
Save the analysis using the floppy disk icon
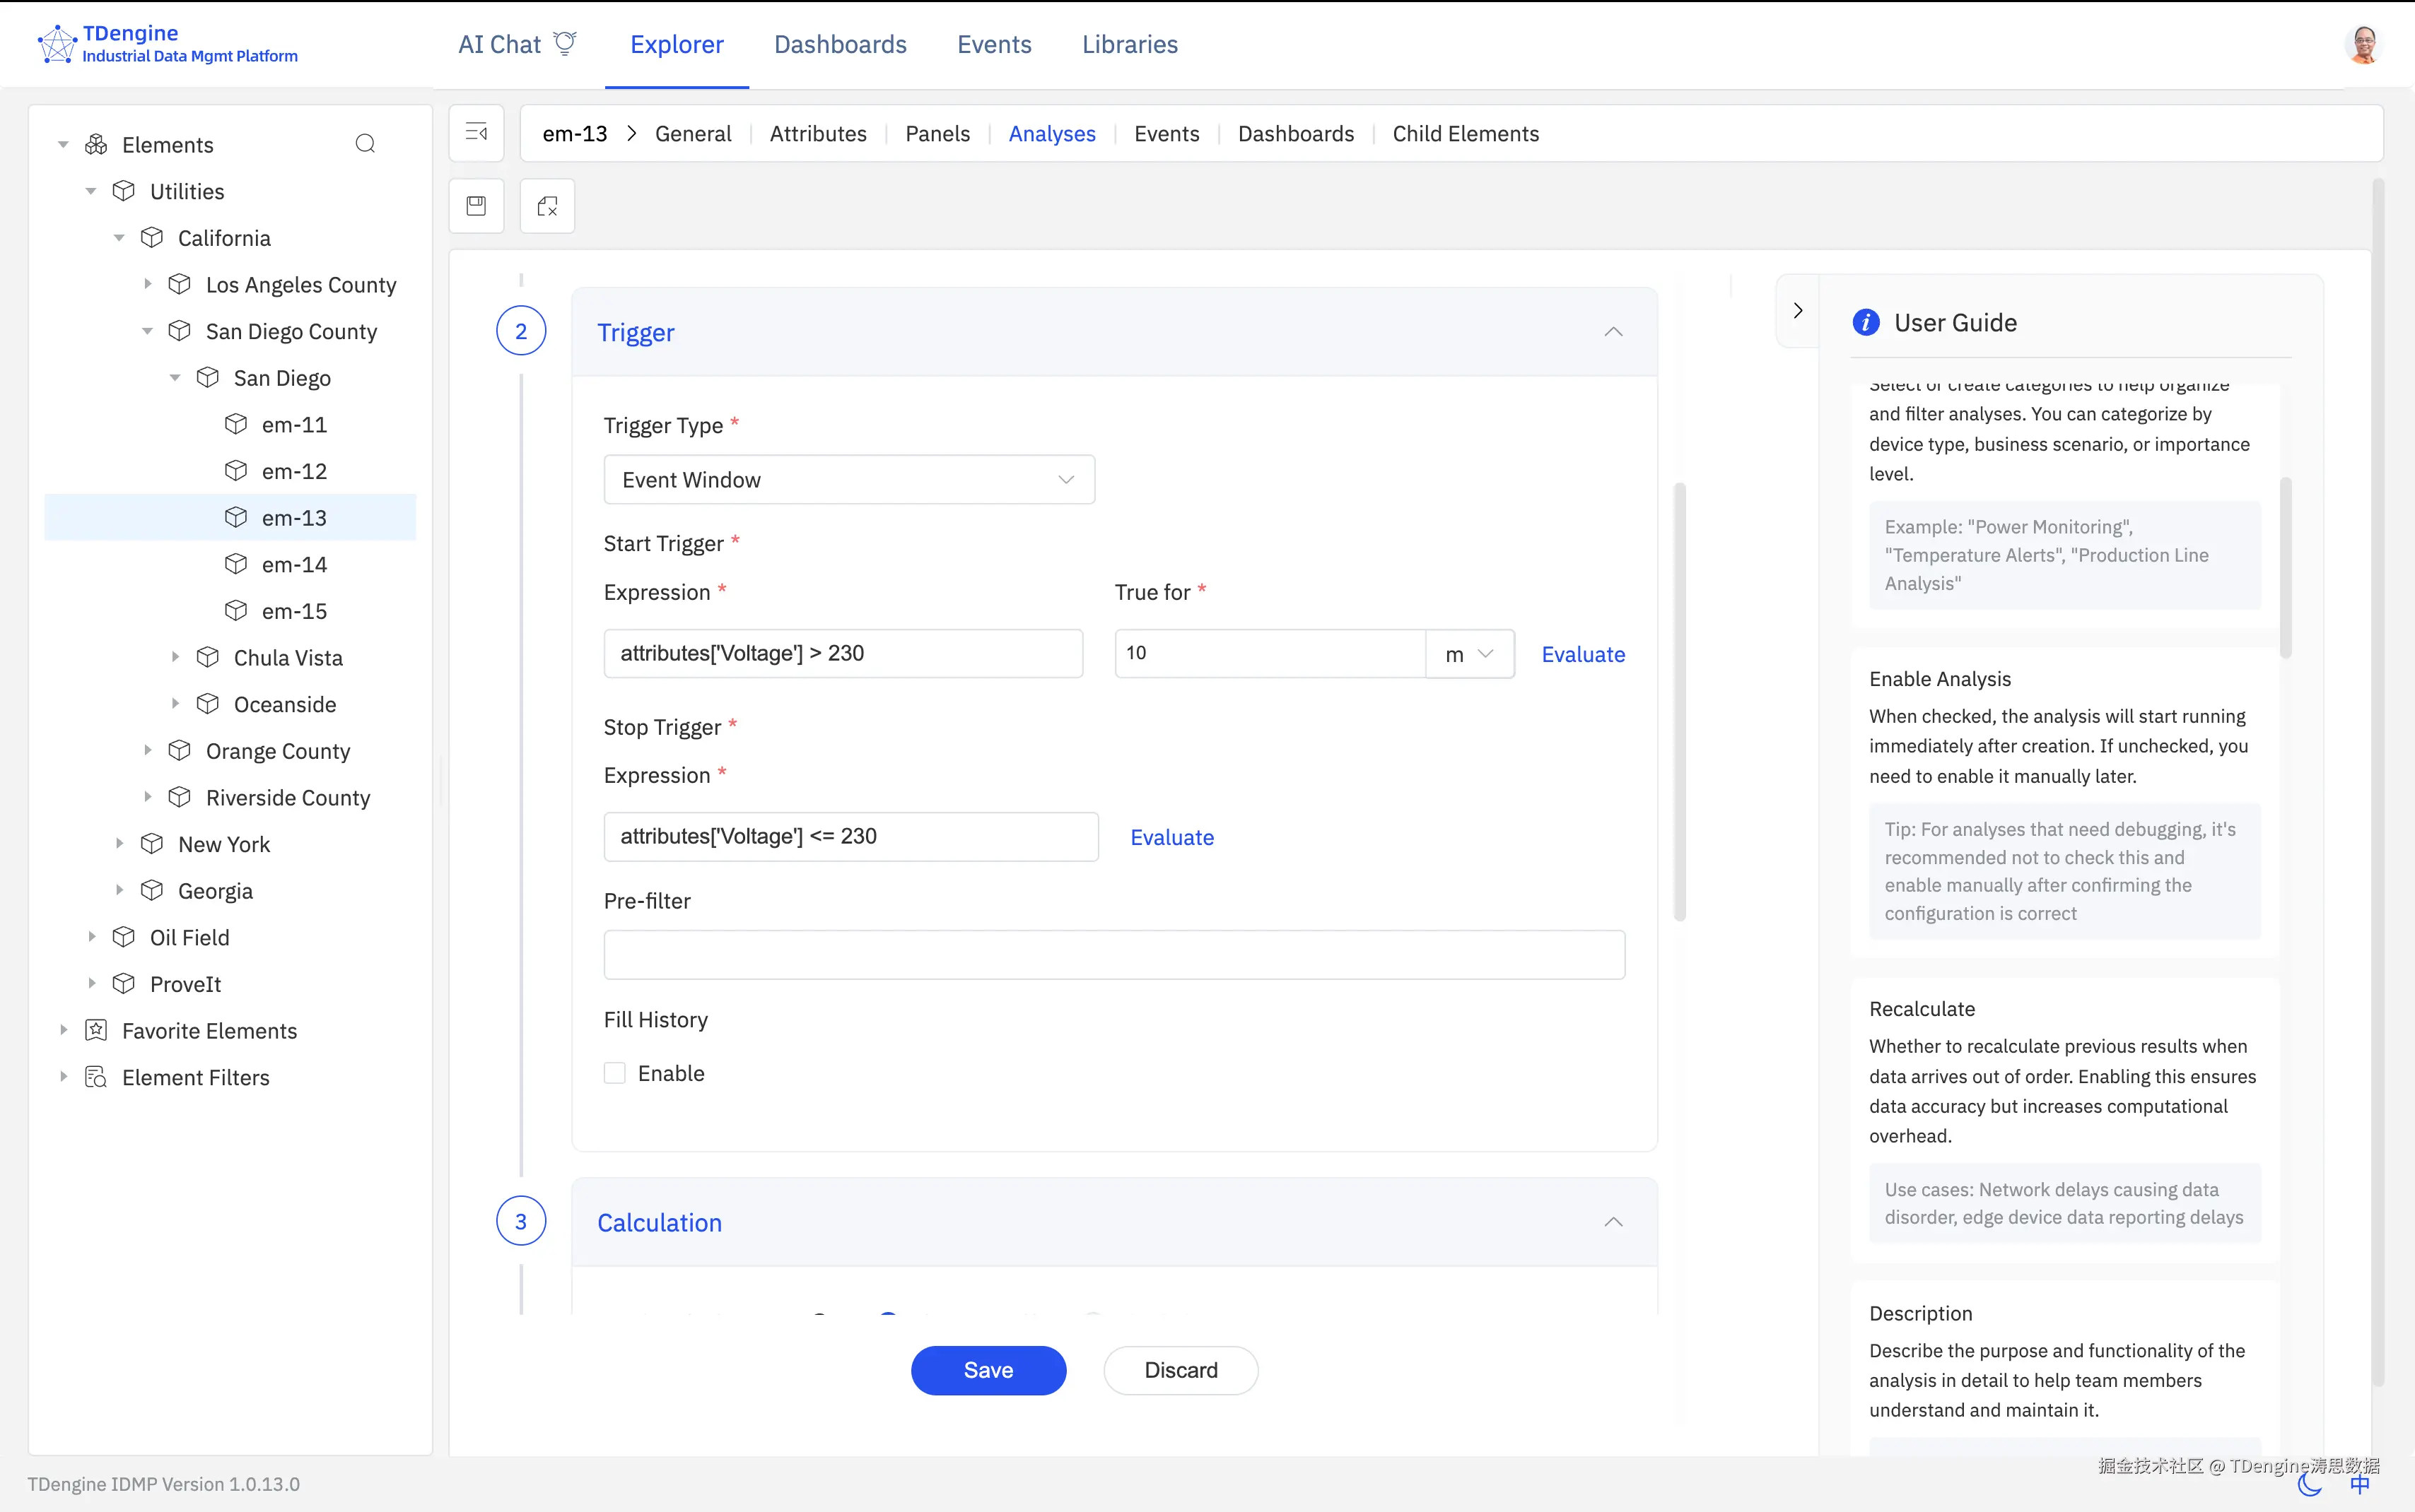point(477,205)
